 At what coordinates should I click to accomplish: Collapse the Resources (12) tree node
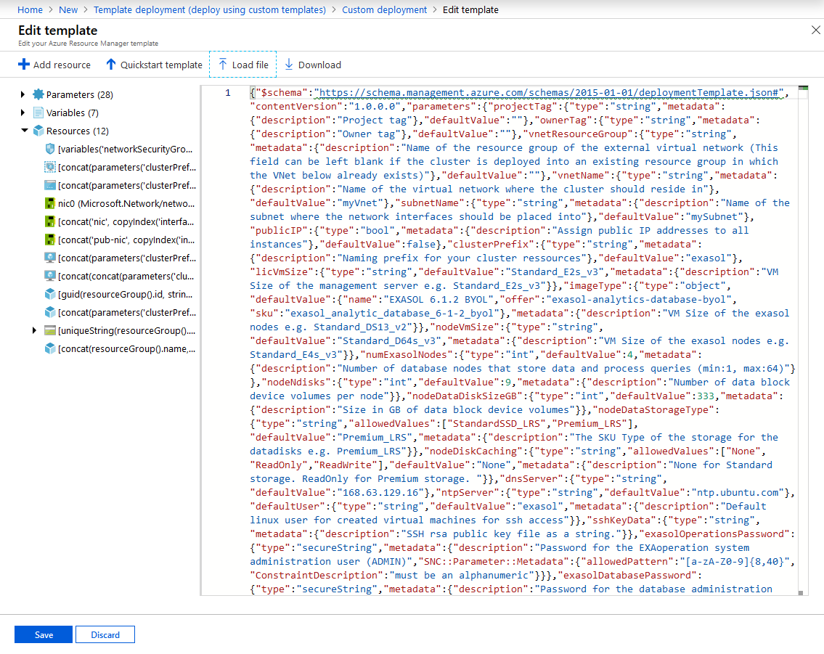(x=24, y=131)
